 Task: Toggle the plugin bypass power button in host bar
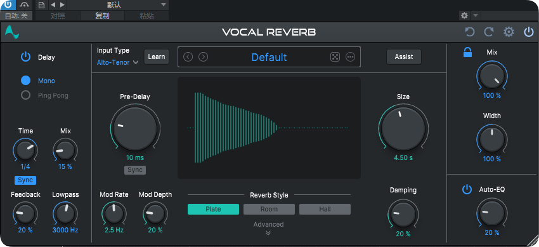[x=8, y=5]
